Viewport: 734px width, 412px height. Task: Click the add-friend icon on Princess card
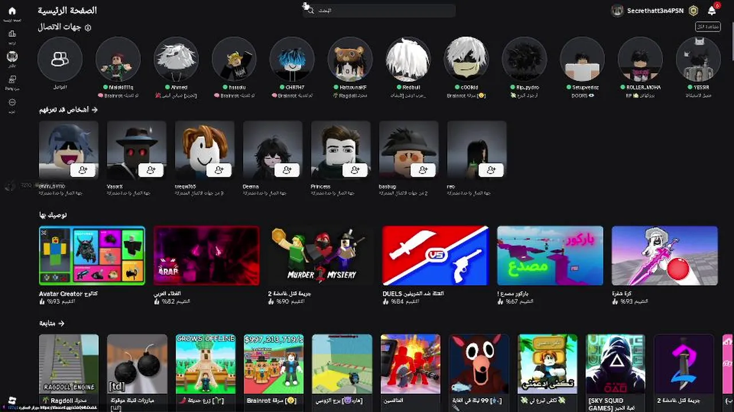[x=356, y=170]
